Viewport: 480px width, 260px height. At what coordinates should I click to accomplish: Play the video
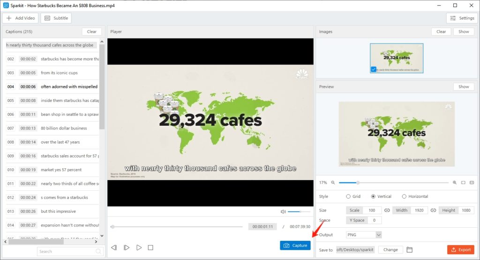click(139, 247)
